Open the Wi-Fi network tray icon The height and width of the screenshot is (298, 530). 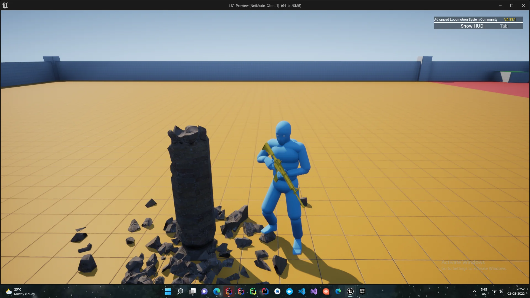click(494, 291)
